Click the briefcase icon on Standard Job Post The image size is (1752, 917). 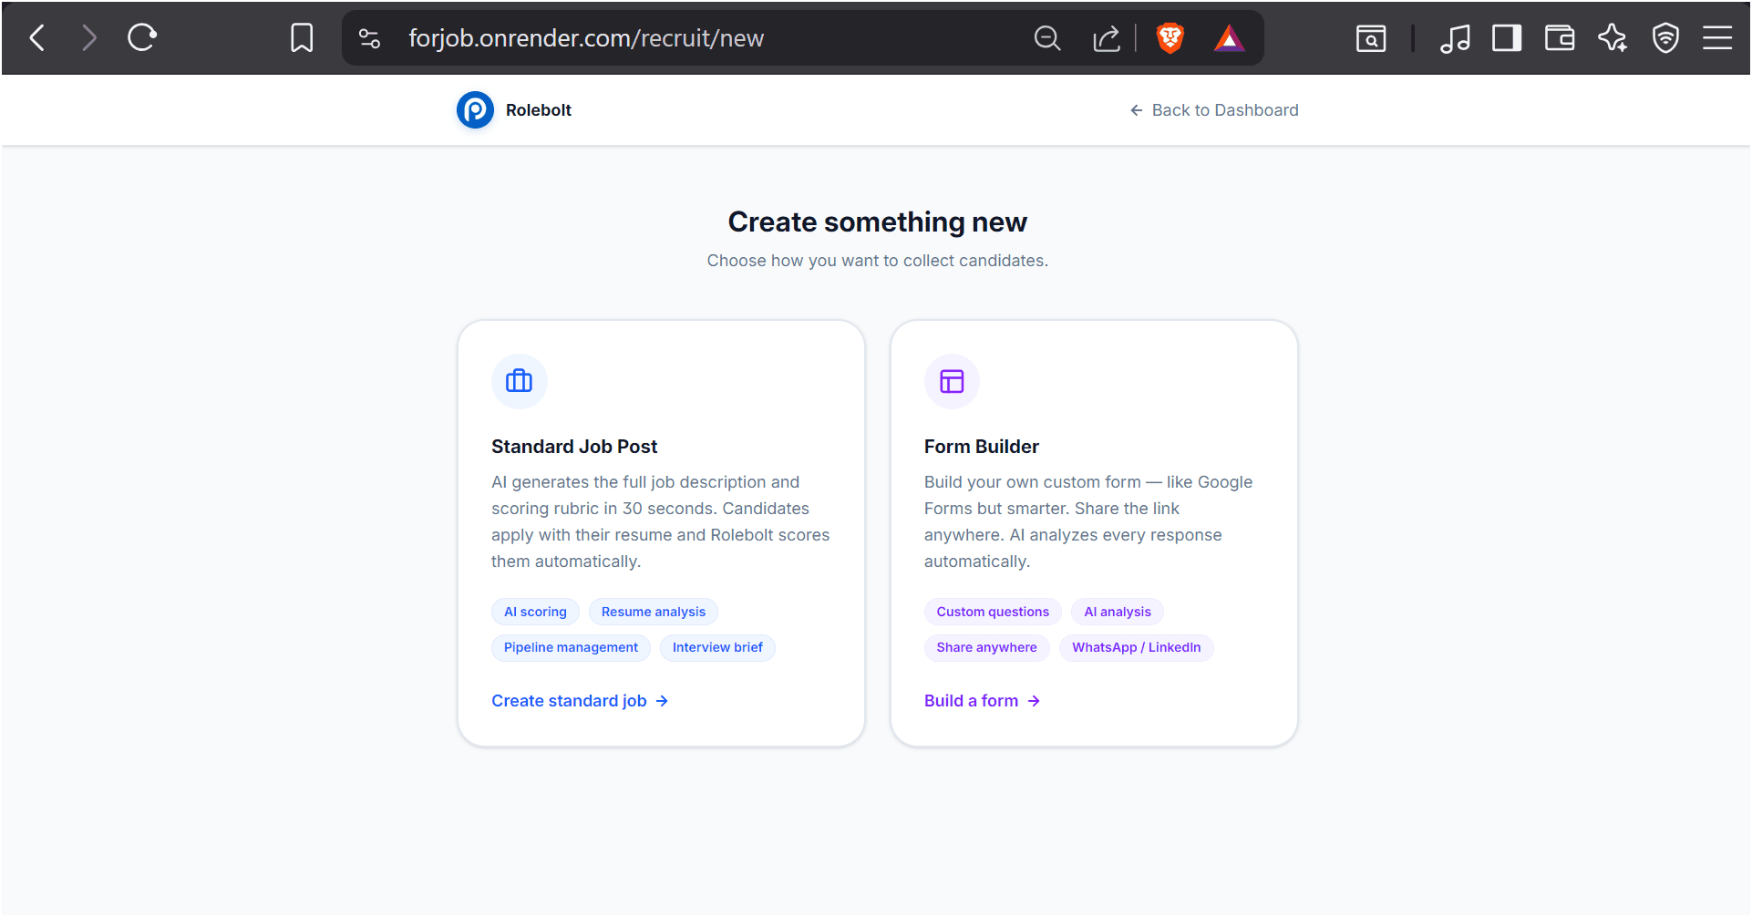519,381
